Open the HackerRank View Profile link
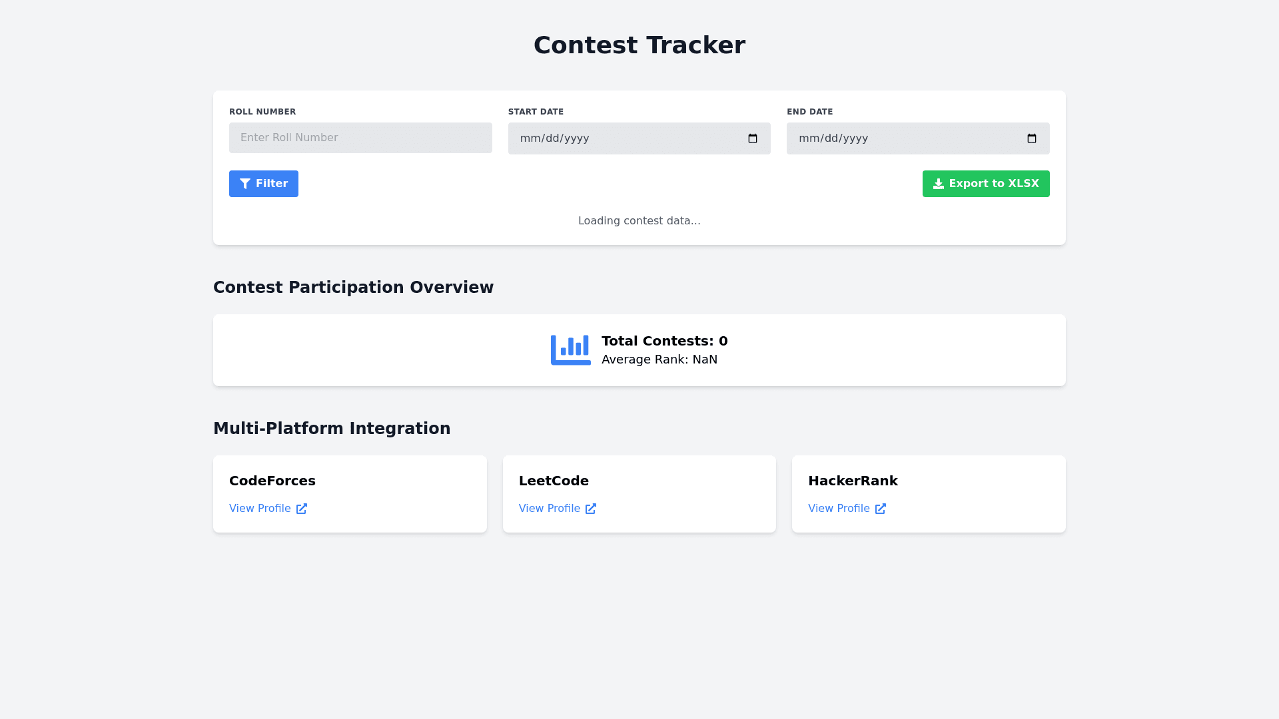This screenshot has width=1279, height=719. pos(839,509)
